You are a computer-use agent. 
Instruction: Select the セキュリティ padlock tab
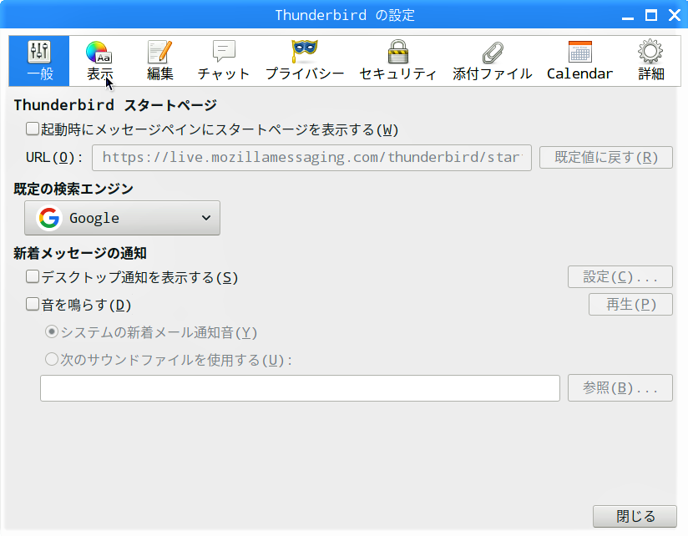[x=398, y=61]
